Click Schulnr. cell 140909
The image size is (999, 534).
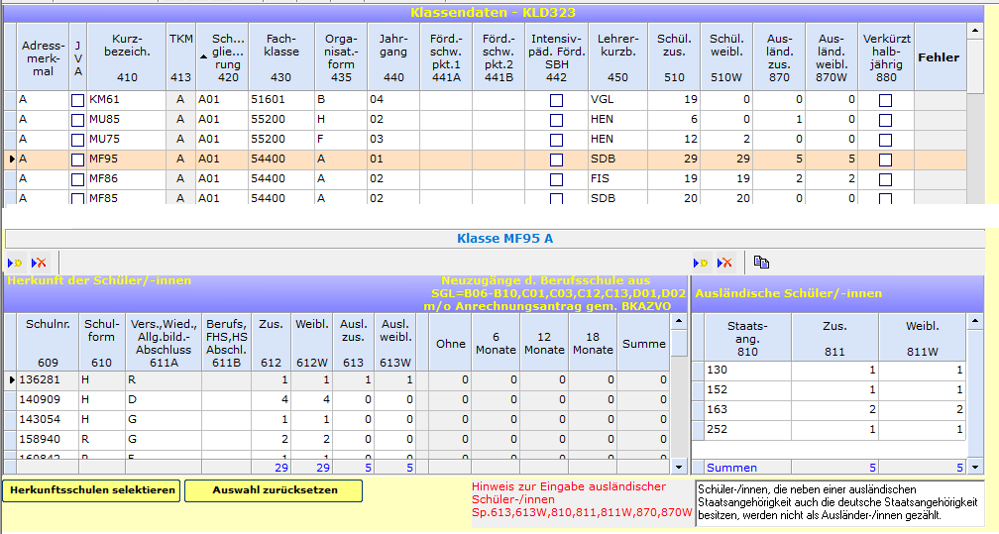point(48,399)
